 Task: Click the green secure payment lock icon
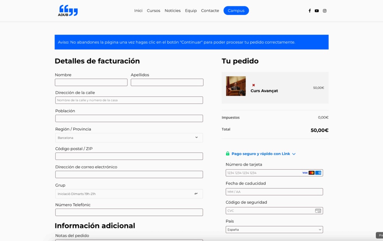pyautogui.click(x=228, y=154)
